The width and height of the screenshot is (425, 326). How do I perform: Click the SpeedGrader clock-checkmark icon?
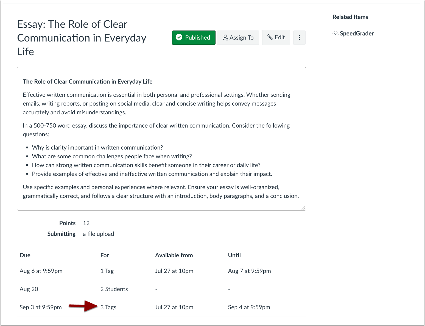click(x=335, y=33)
